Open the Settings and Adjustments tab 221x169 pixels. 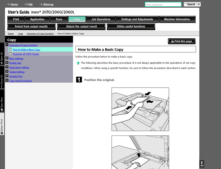click(x=137, y=19)
